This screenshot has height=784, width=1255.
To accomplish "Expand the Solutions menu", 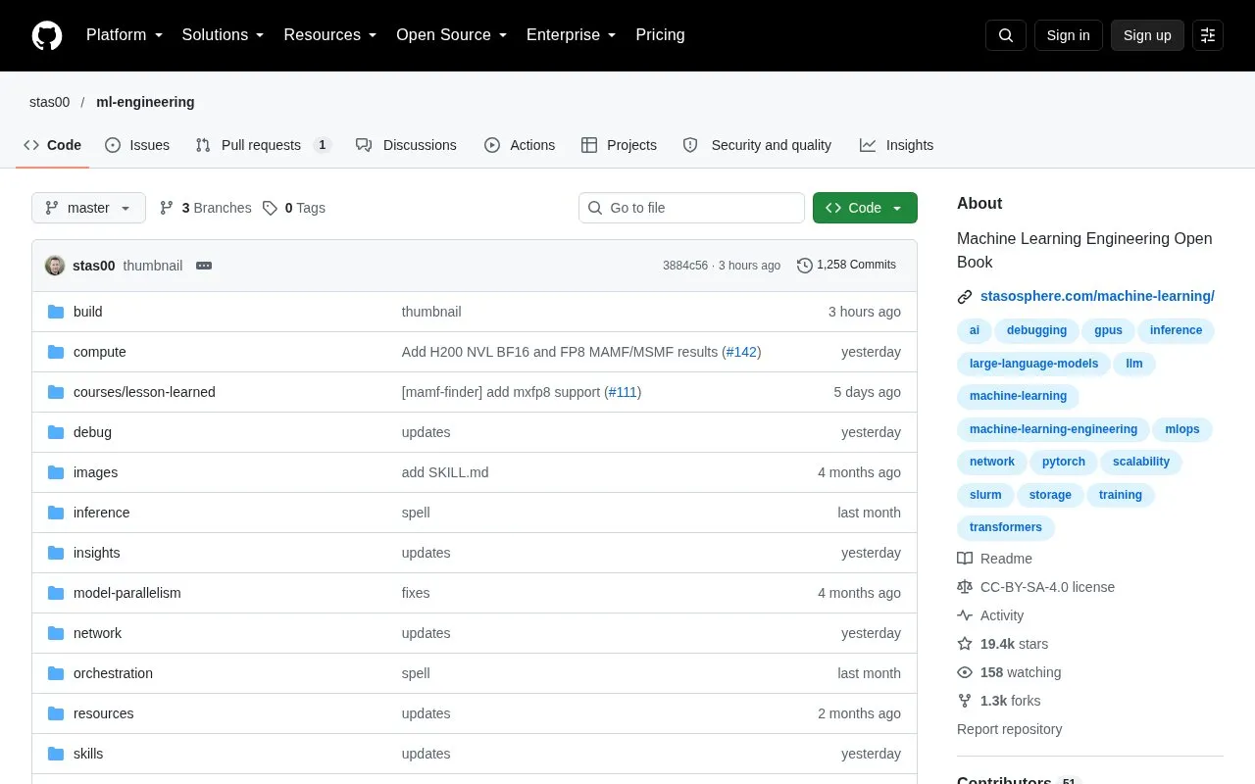I will point(224,35).
